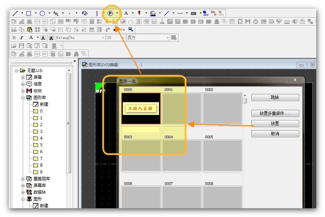This screenshot has height=217, width=325.
Task: Toggle the blue OFF state button
Action: tap(206, 14)
